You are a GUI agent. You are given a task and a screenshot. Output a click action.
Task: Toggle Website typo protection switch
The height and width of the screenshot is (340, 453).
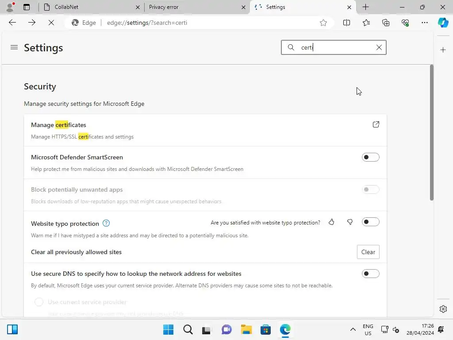click(370, 222)
